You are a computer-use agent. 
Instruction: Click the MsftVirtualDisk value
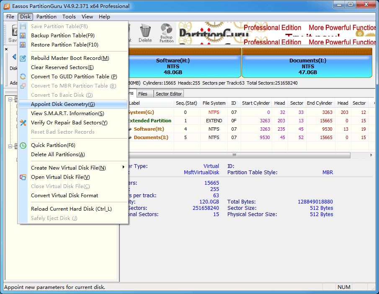point(201,173)
